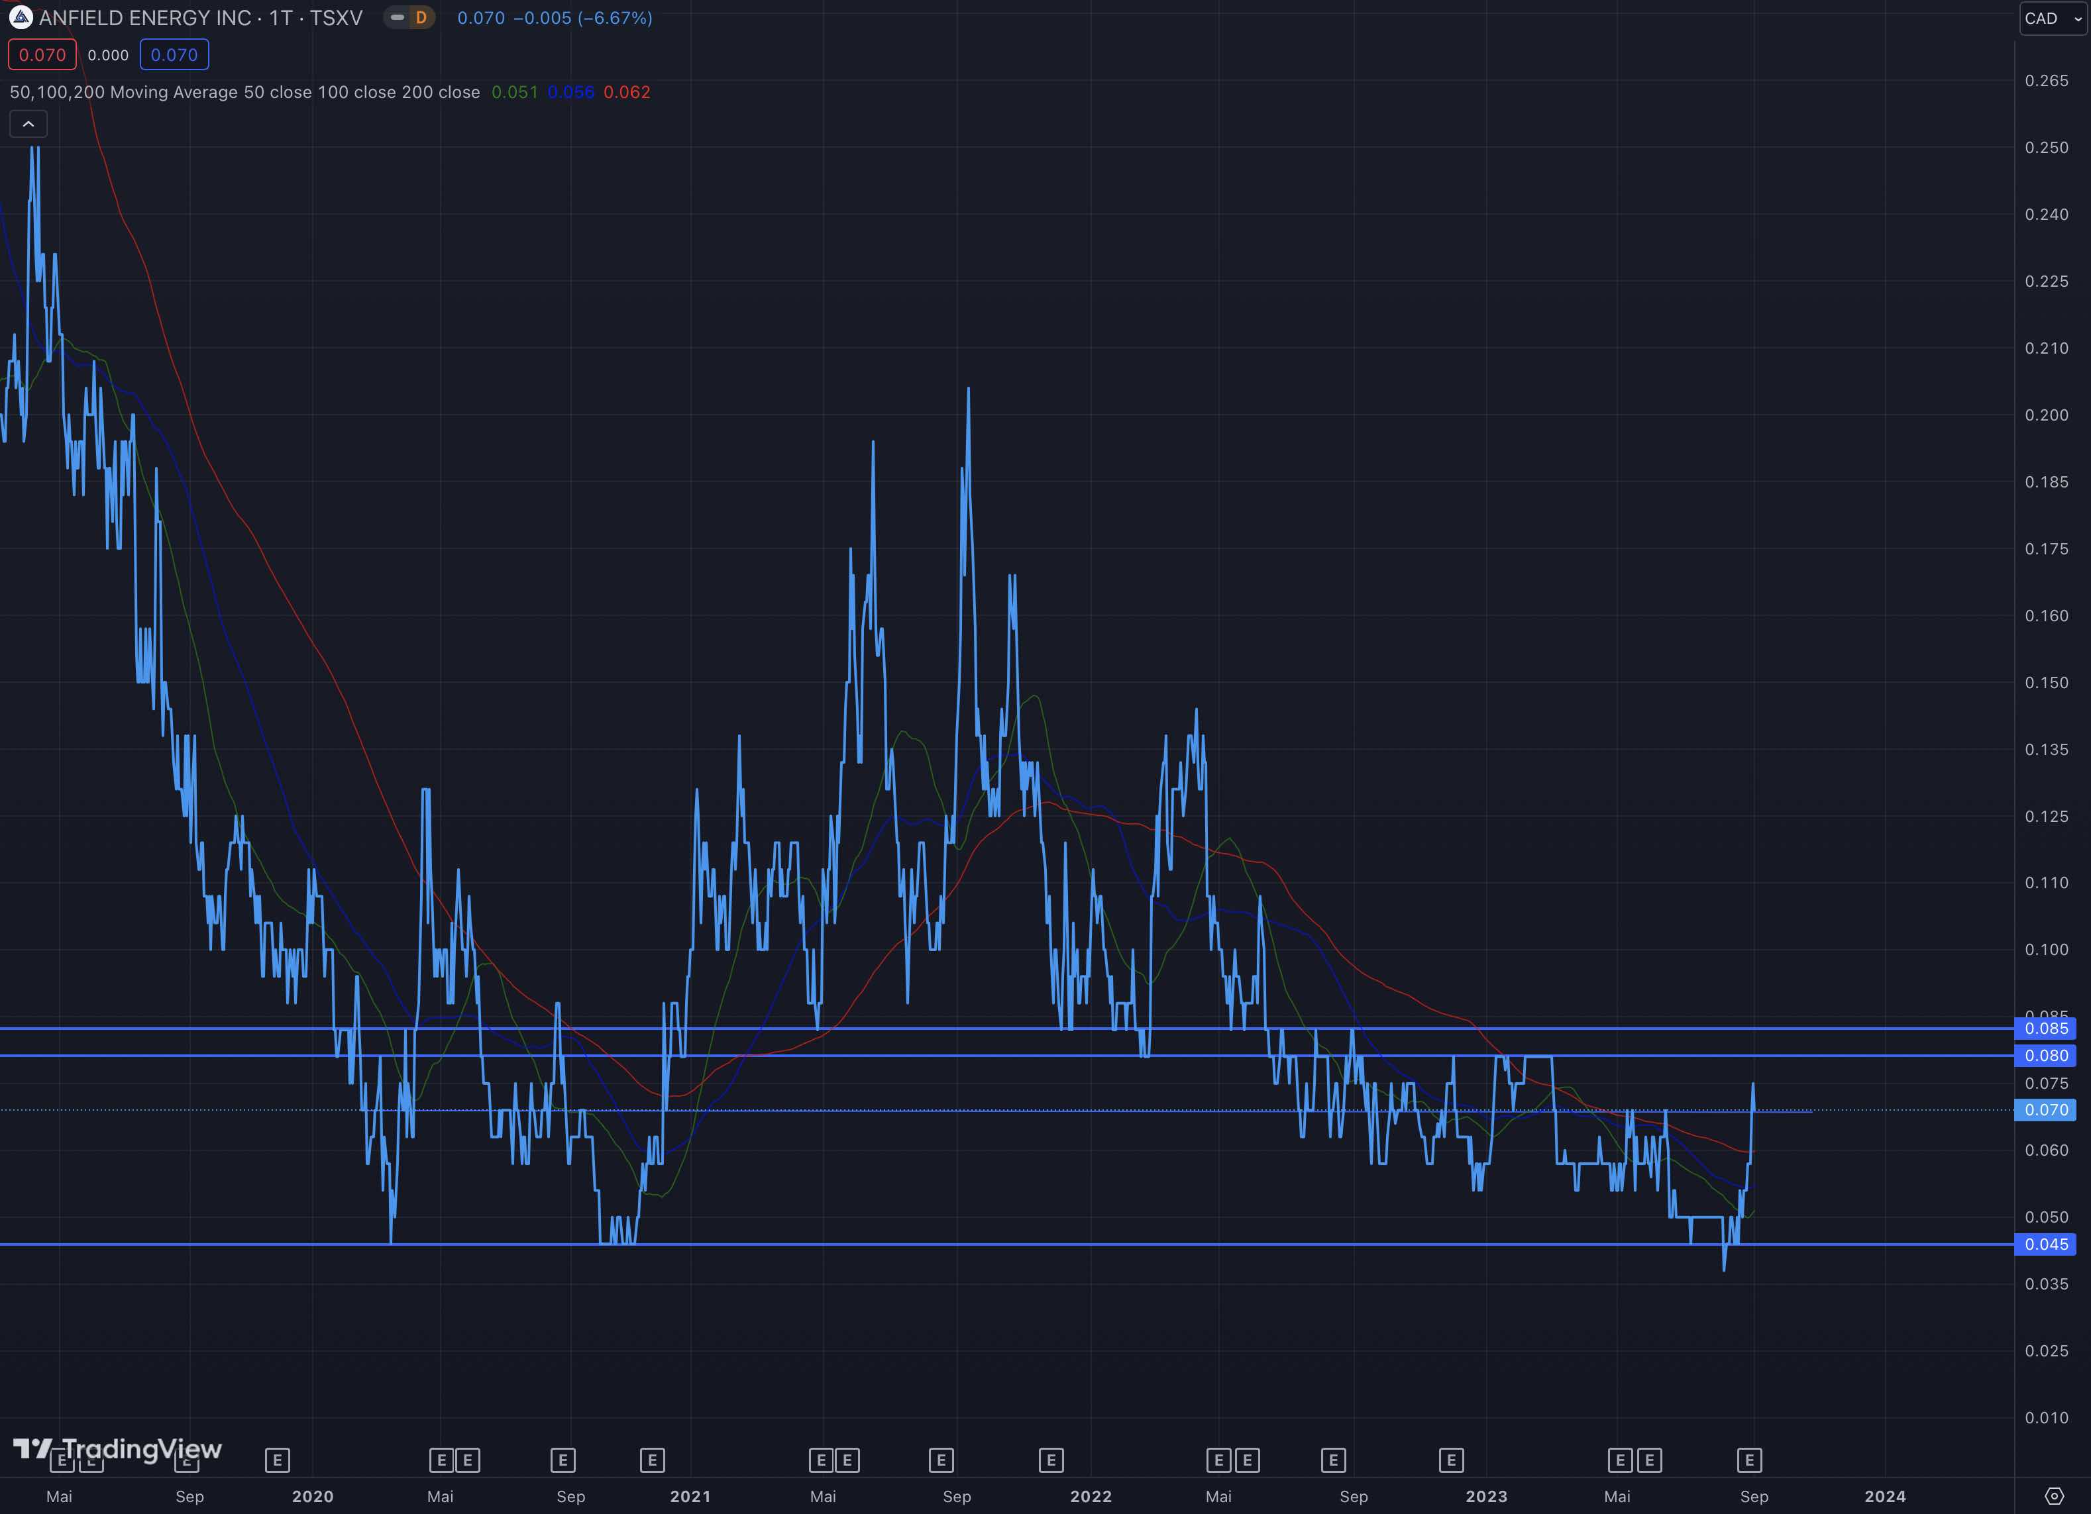The width and height of the screenshot is (2091, 1514).
Task: Open the CAD currency dropdown
Action: [2053, 19]
